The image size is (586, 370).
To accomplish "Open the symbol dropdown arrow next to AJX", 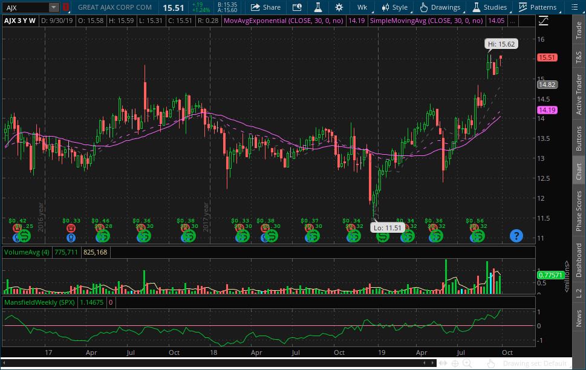I will (x=54, y=7).
